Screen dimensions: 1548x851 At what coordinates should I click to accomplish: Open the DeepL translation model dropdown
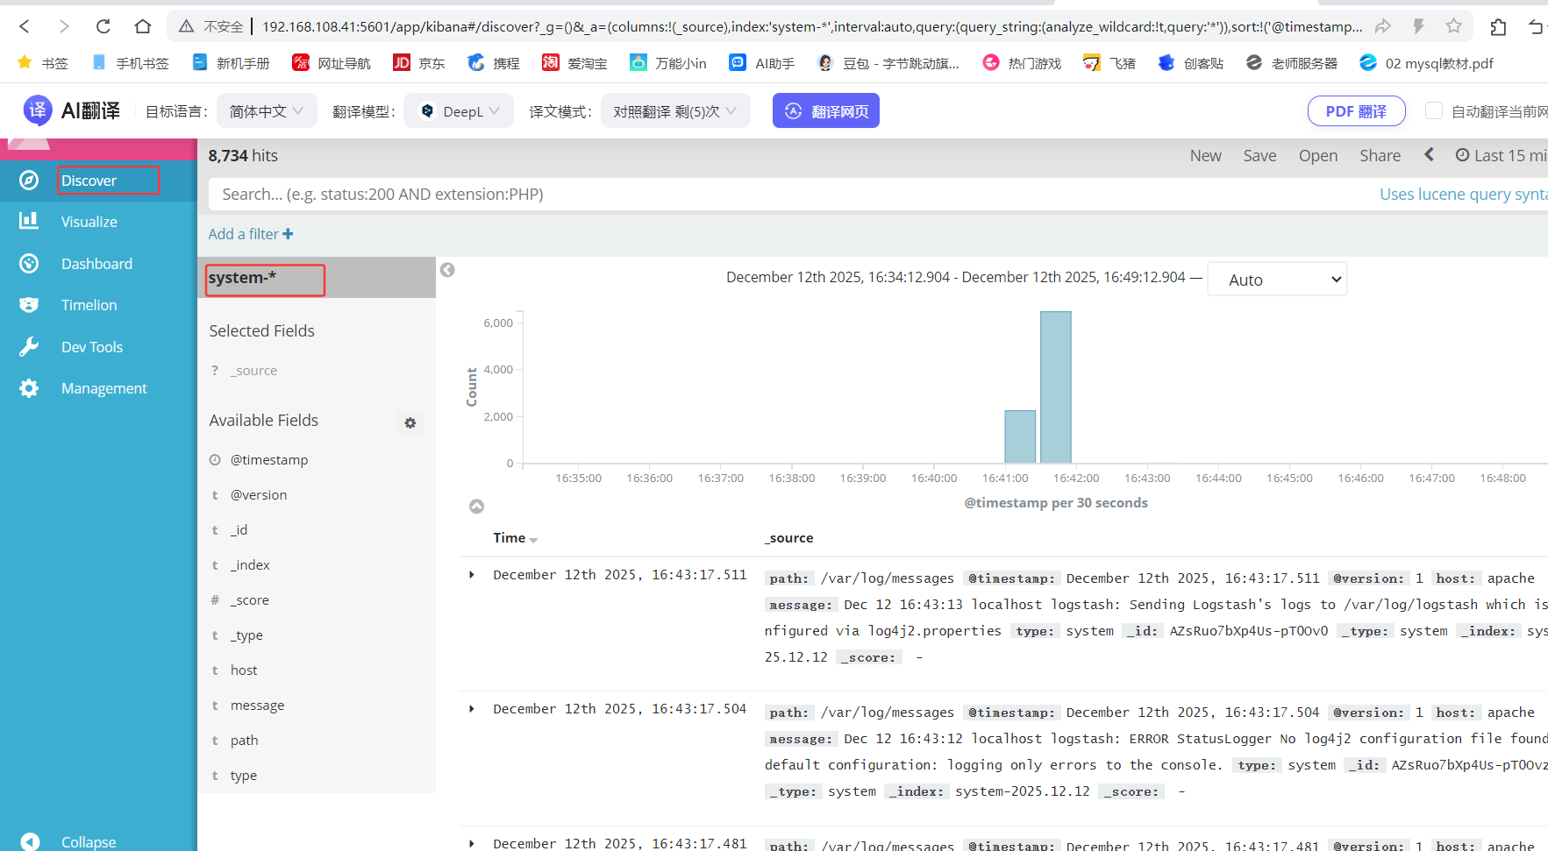(459, 110)
